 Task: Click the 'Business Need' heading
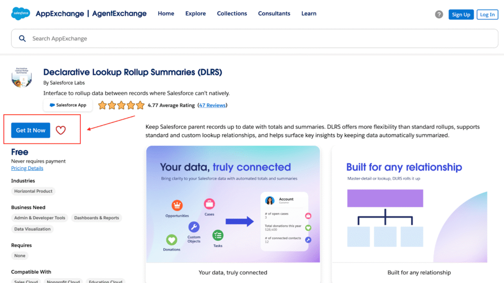click(28, 207)
